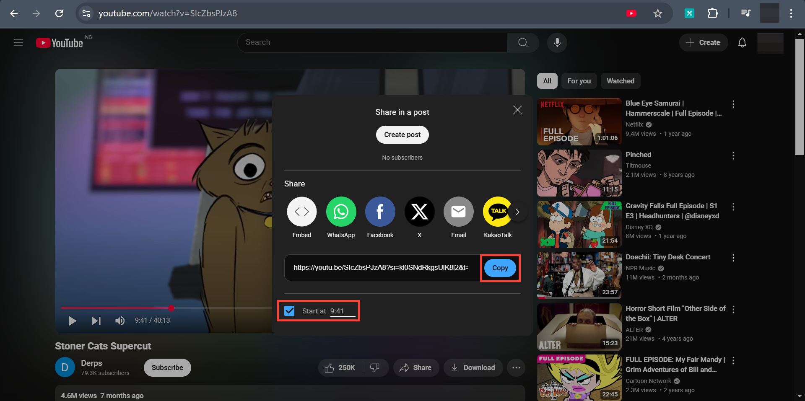Open Chrome's three-dot menu
Viewport: 805px width, 401px height.
[x=791, y=13]
